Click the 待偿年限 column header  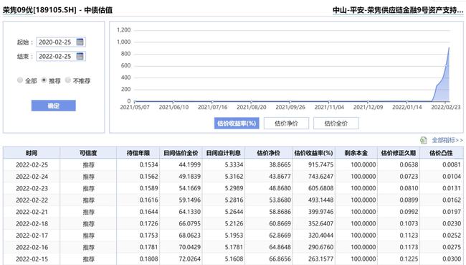138,153
